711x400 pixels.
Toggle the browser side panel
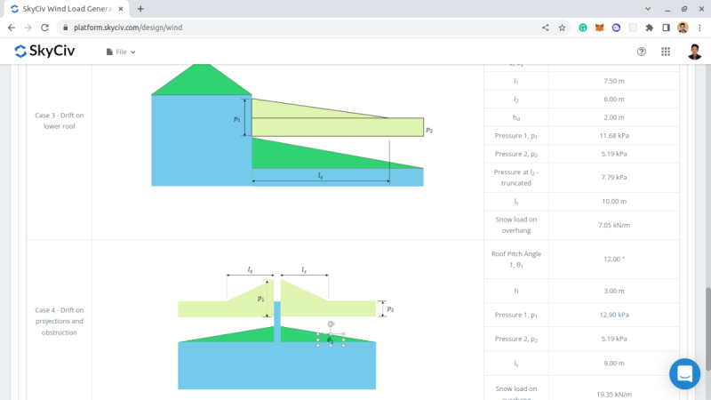666,28
